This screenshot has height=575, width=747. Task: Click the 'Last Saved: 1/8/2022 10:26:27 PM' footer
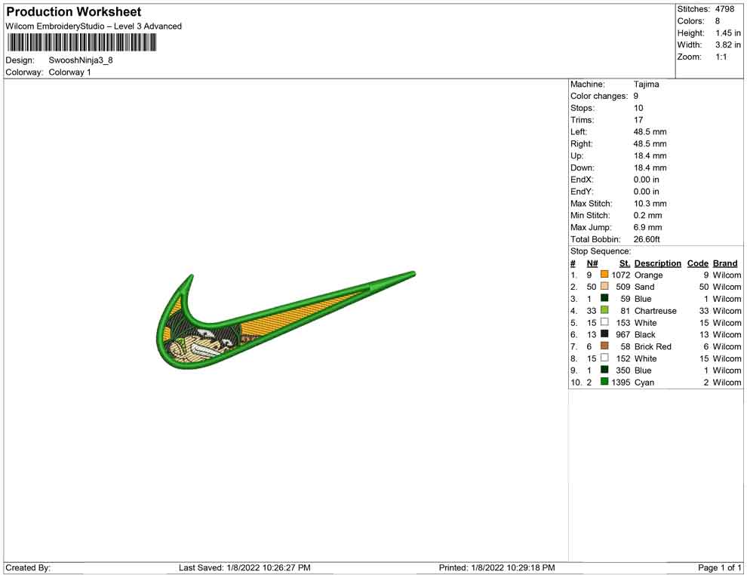click(x=245, y=567)
